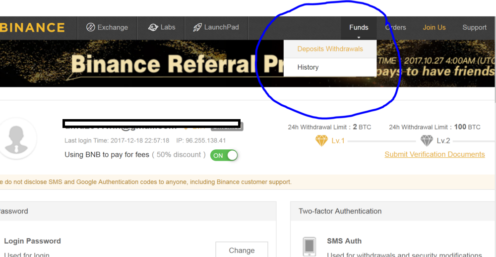This screenshot has height=257, width=496.
Task: Click the SMS Auth label
Action: [344, 241]
